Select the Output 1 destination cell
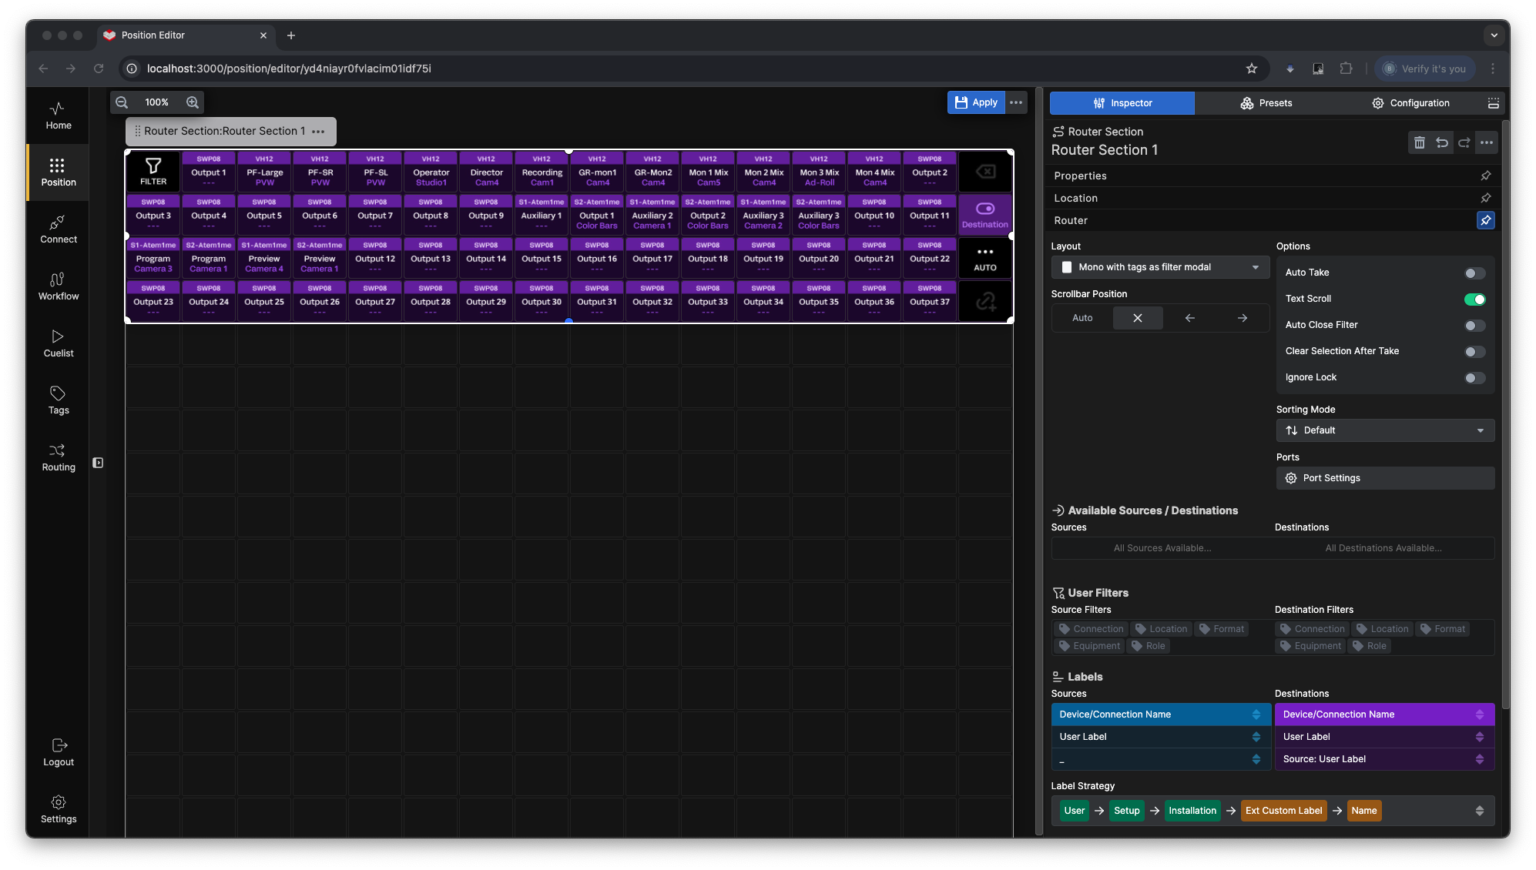The width and height of the screenshot is (1536, 870). point(209,172)
